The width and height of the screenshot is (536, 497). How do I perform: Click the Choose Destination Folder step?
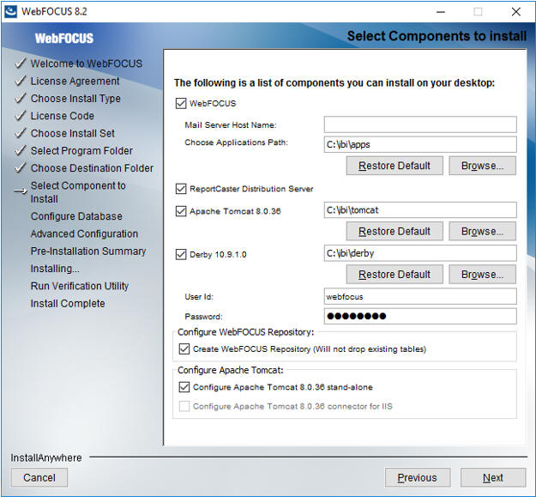pyautogui.click(x=92, y=168)
